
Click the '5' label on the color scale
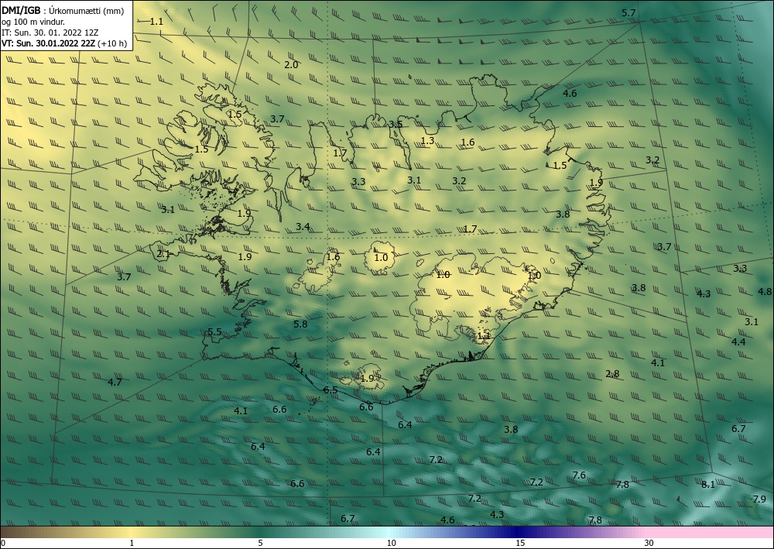click(260, 543)
